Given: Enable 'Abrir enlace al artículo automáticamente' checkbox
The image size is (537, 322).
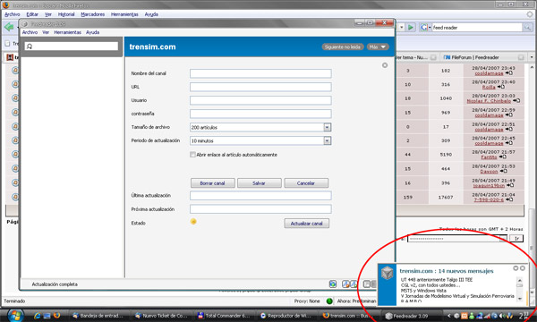Looking at the screenshot, I should (x=192, y=155).
